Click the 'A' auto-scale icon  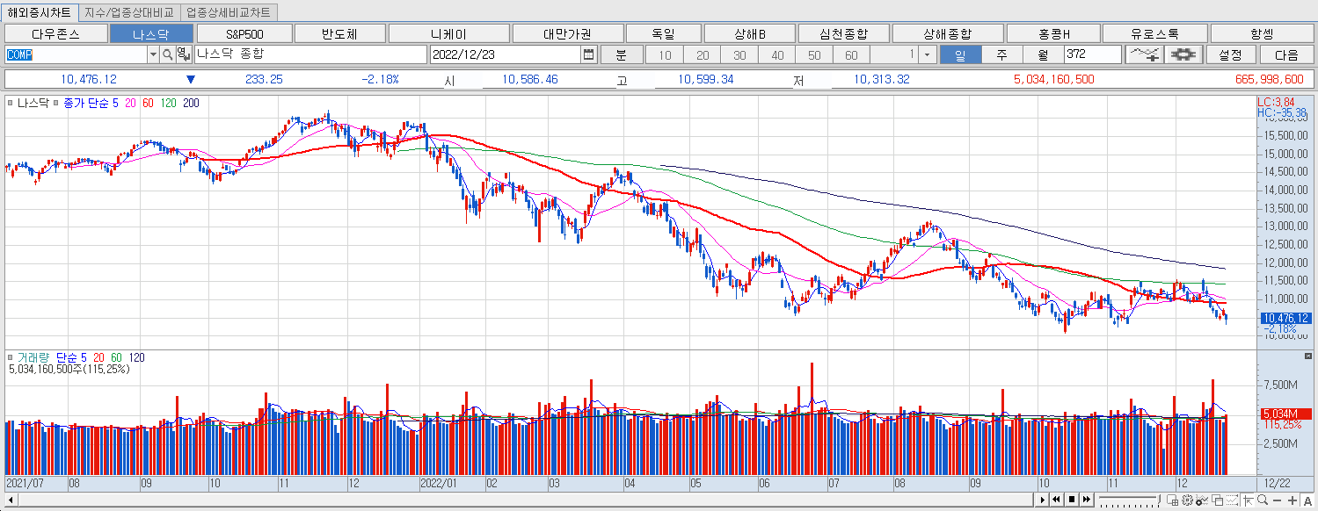pos(1307,500)
